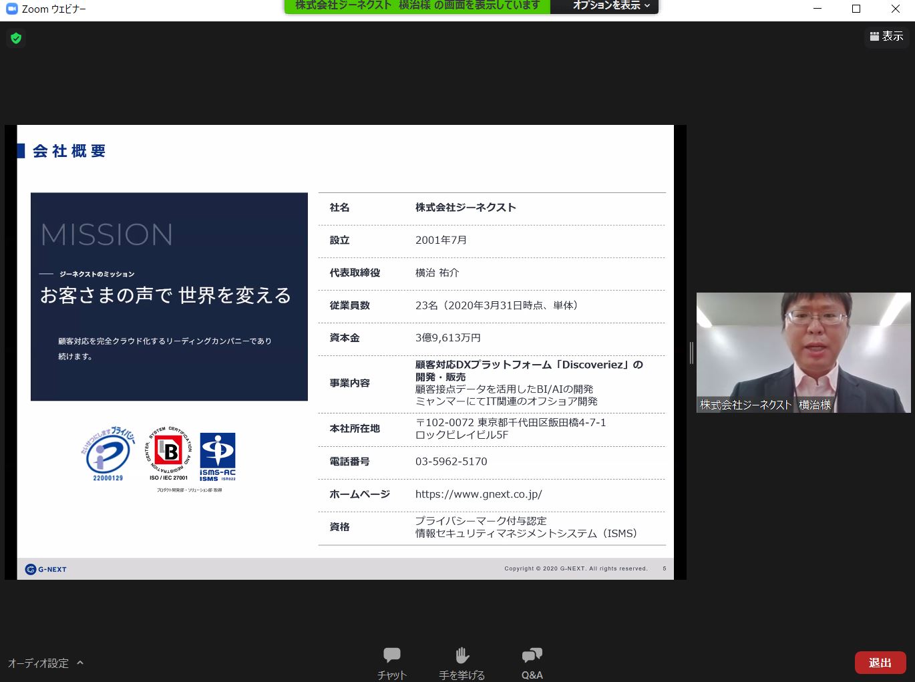
Task: Click the 資格 row label
Action: click(x=339, y=527)
